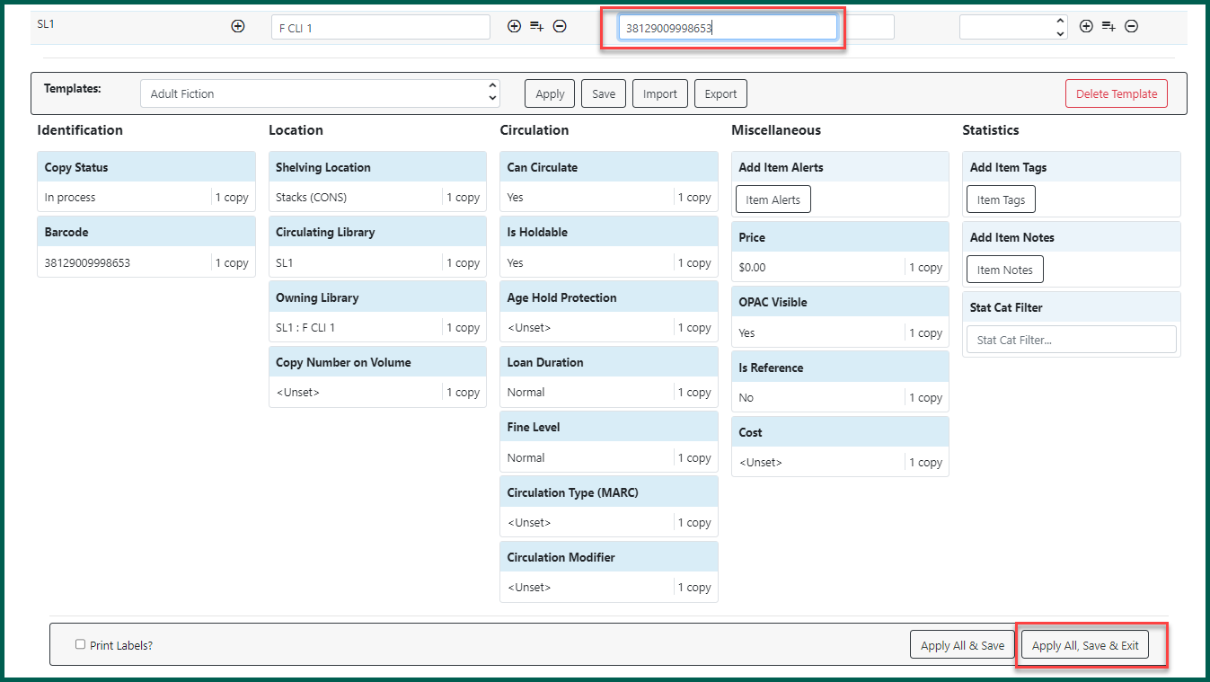Enable the Print Labels checkbox
The width and height of the screenshot is (1210, 682).
(80, 644)
